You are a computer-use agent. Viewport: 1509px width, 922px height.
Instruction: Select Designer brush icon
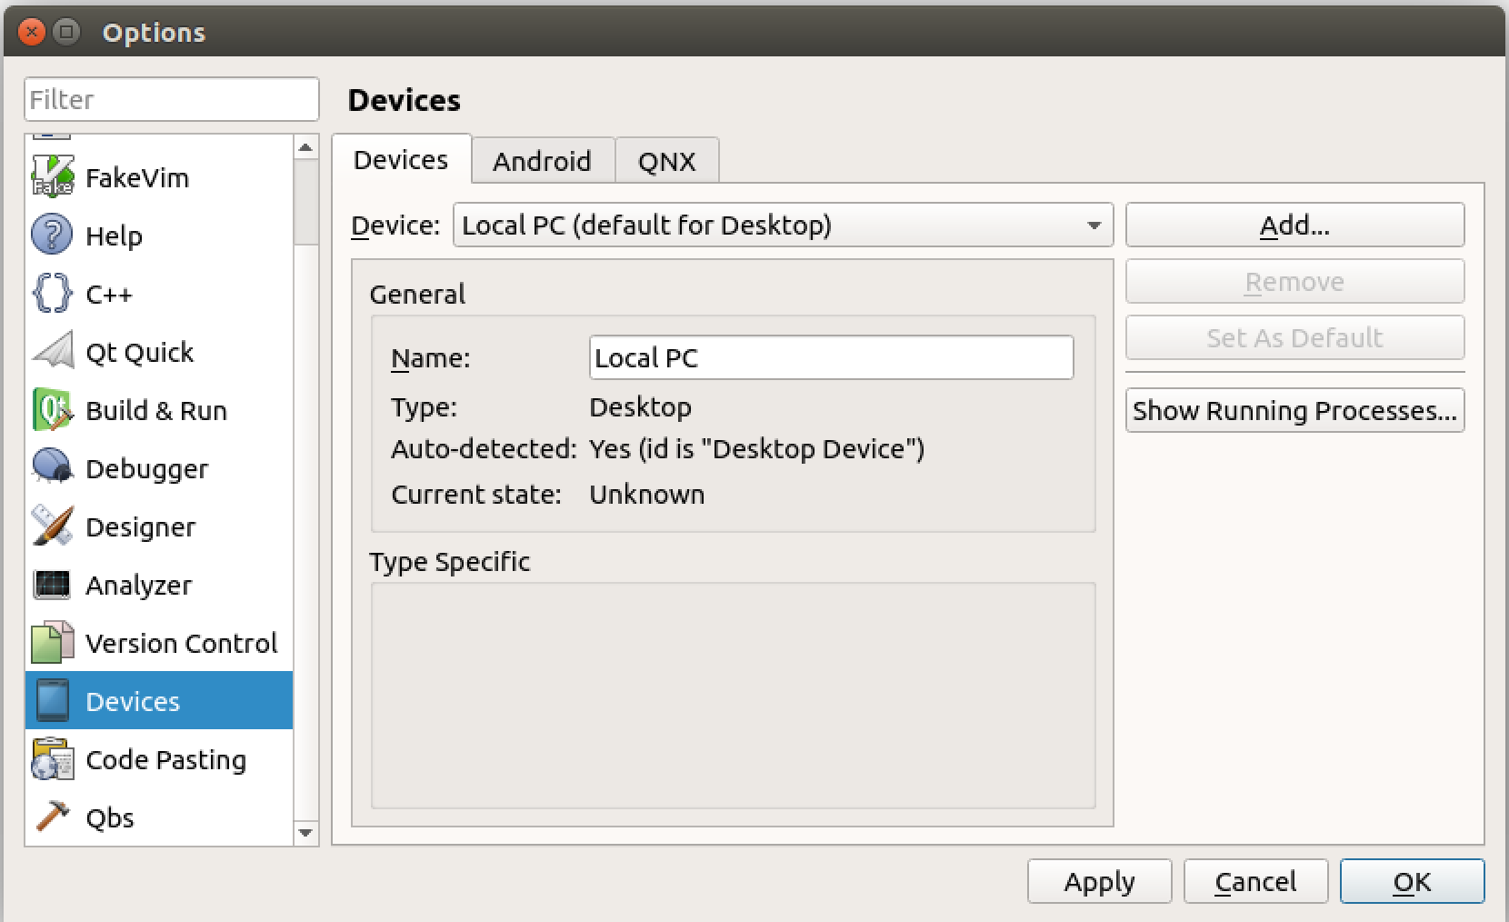[52, 526]
